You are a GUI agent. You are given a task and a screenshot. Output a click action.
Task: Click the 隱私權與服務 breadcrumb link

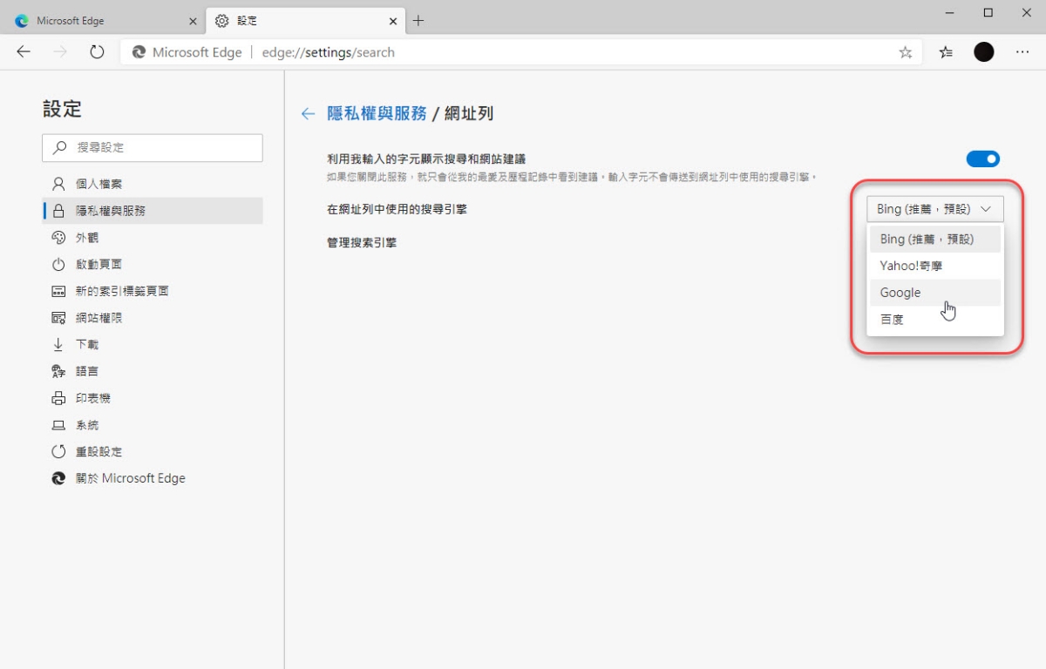pyautogui.click(x=377, y=113)
